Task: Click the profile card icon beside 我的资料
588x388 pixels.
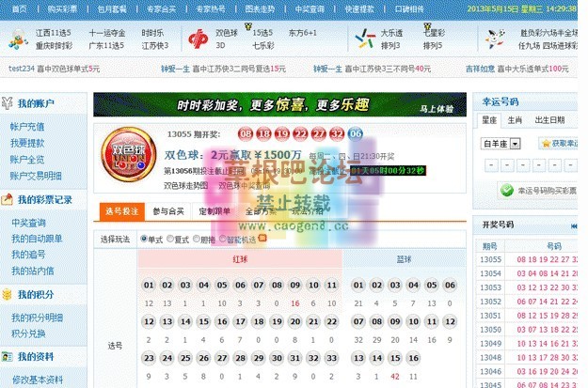Action: point(7,357)
